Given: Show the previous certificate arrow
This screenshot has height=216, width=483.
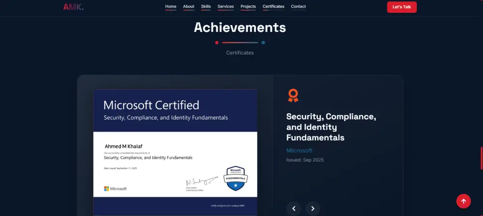Looking at the screenshot, I should (294, 209).
